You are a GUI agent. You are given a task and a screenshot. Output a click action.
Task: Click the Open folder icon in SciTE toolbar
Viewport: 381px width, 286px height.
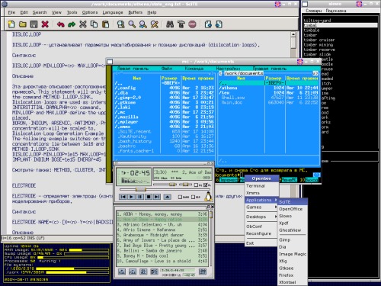(x=23, y=24)
